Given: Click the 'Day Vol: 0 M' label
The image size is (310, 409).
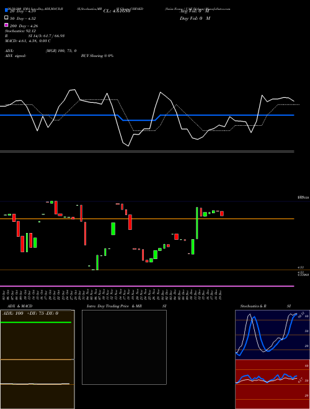Looking at the screenshot, I should pyautogui.click(x=195, y=19).
